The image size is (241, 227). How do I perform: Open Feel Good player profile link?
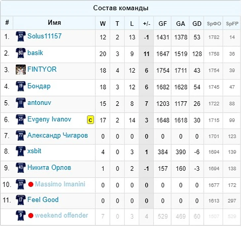(43, 200)
